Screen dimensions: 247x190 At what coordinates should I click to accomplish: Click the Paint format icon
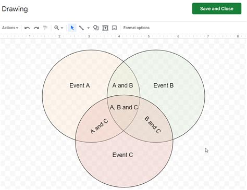coord(45,28)
